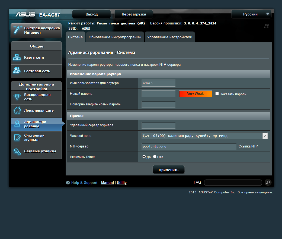
Task: Open the Ссылка NTP link
Action: tap(248, 146)
